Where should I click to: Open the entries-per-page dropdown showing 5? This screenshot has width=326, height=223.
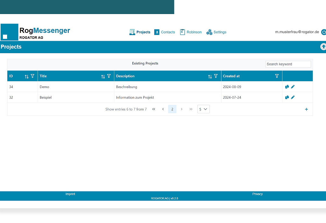pyautogui.click(x=203, y=109)
